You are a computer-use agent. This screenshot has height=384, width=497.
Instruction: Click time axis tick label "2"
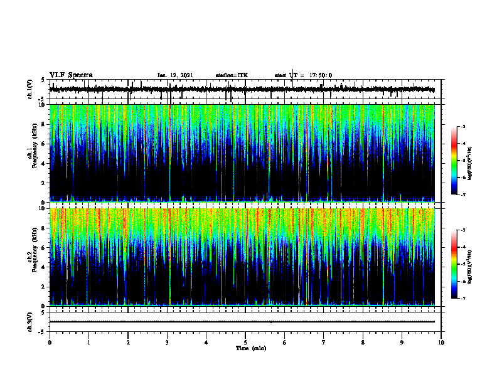coord(128,343)
